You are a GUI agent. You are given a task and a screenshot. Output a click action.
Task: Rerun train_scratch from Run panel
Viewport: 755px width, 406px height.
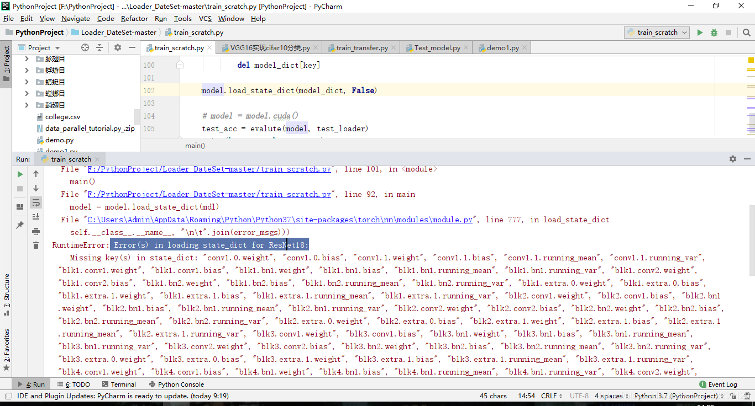(x=20, y=174)
